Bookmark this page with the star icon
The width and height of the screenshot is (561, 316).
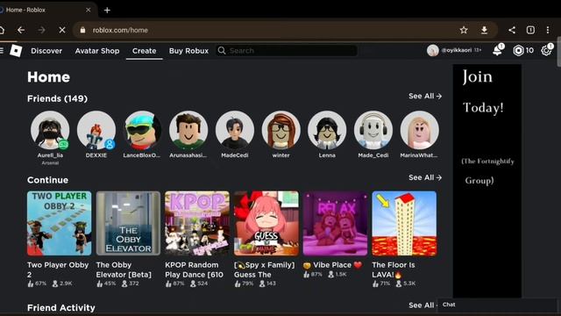click(x=464, y=30)
